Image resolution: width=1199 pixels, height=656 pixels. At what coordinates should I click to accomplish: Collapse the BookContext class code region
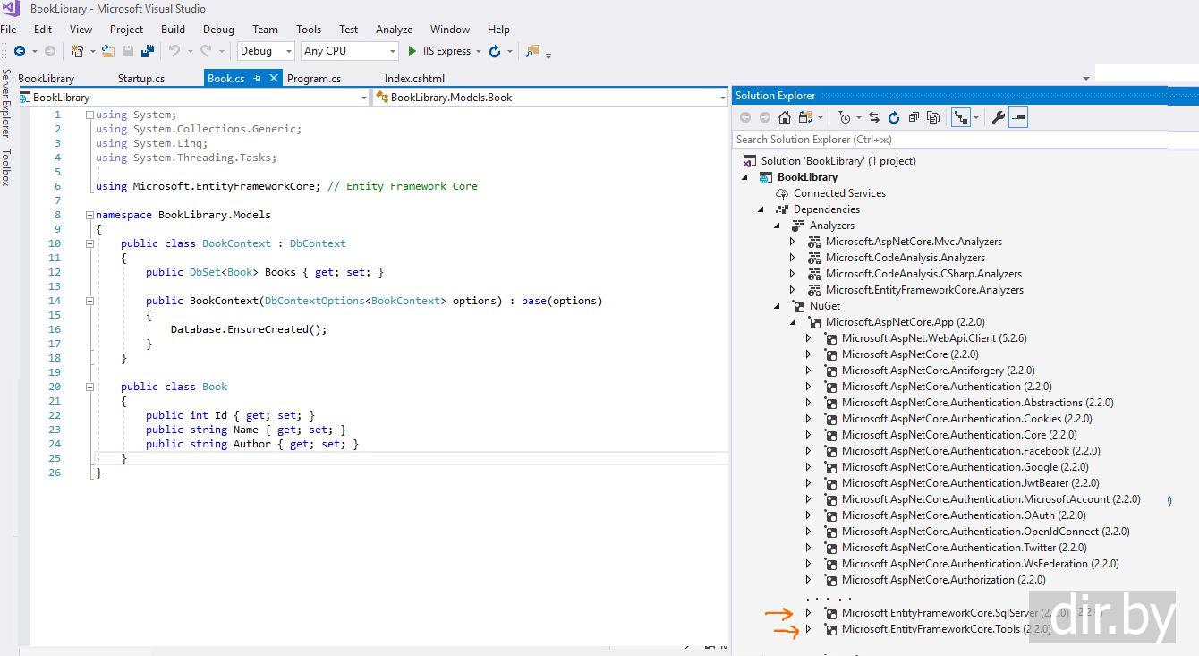point(89,243)
